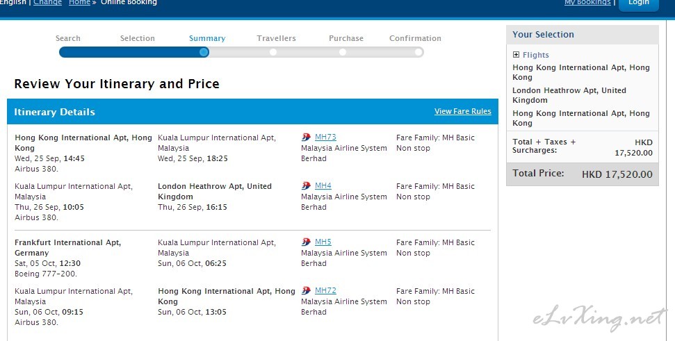The height and width of the screenshot is (341, 675).
Task: Click the Confirmation progress bar marker
Action: 418,53
